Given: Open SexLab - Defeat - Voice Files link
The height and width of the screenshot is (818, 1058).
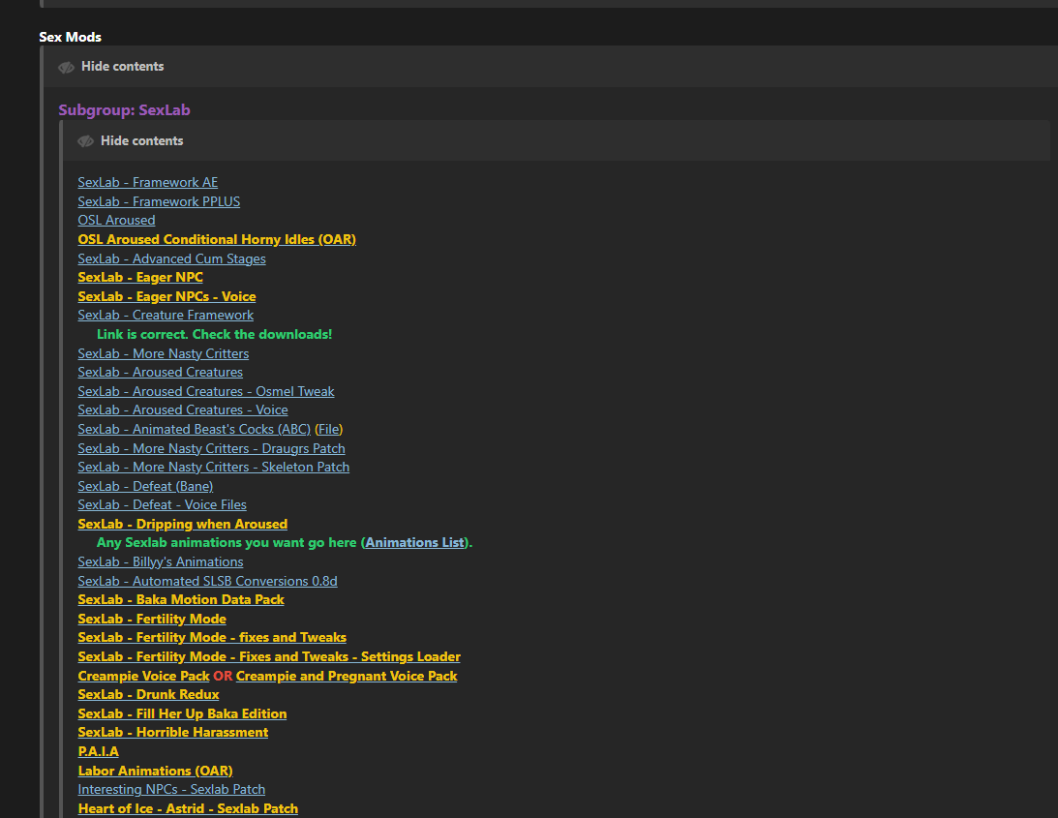Looking at the screenshot, I should pos(162,505).
